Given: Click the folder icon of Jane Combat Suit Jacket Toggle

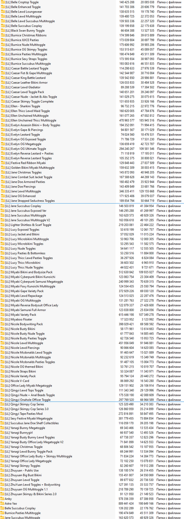Looking at the screenshot, I should 3,177.
